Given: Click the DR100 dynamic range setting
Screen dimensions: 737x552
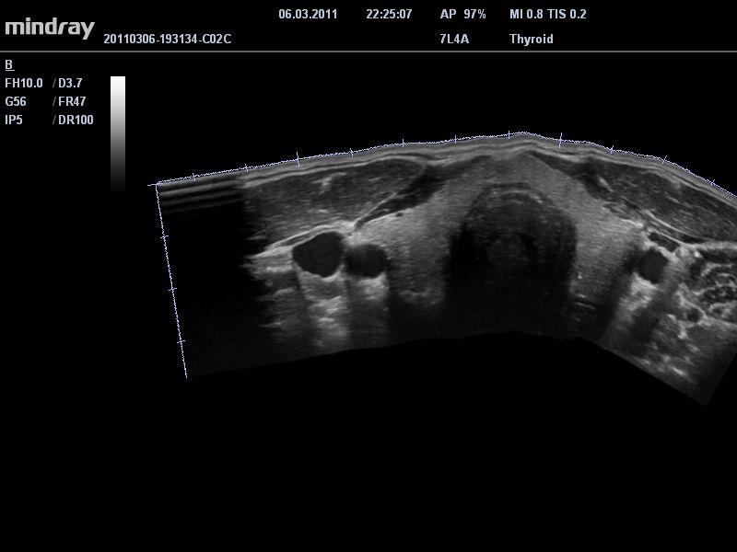Looking at the screenshot, I should [x=76, y=121].
